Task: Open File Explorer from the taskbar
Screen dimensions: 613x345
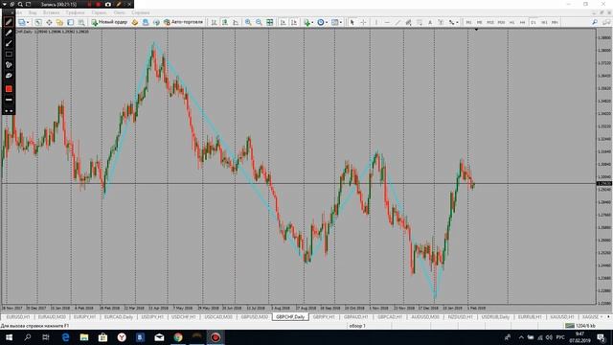Action: point(84,337)
